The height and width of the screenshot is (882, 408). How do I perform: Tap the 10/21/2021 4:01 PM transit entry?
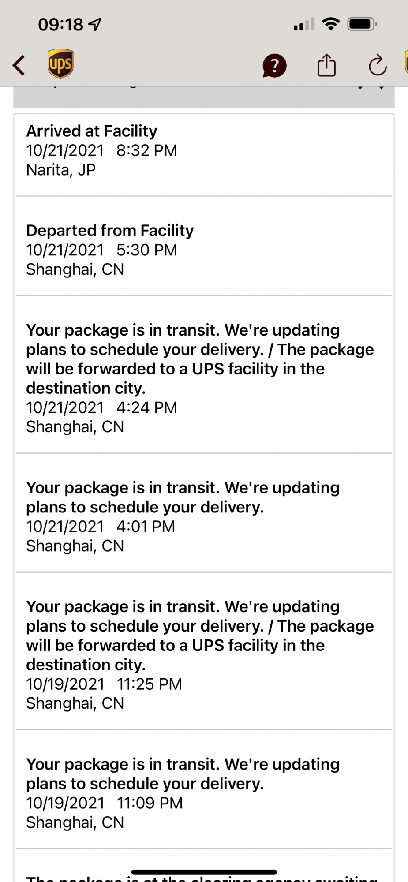click(x=204, y=516)
